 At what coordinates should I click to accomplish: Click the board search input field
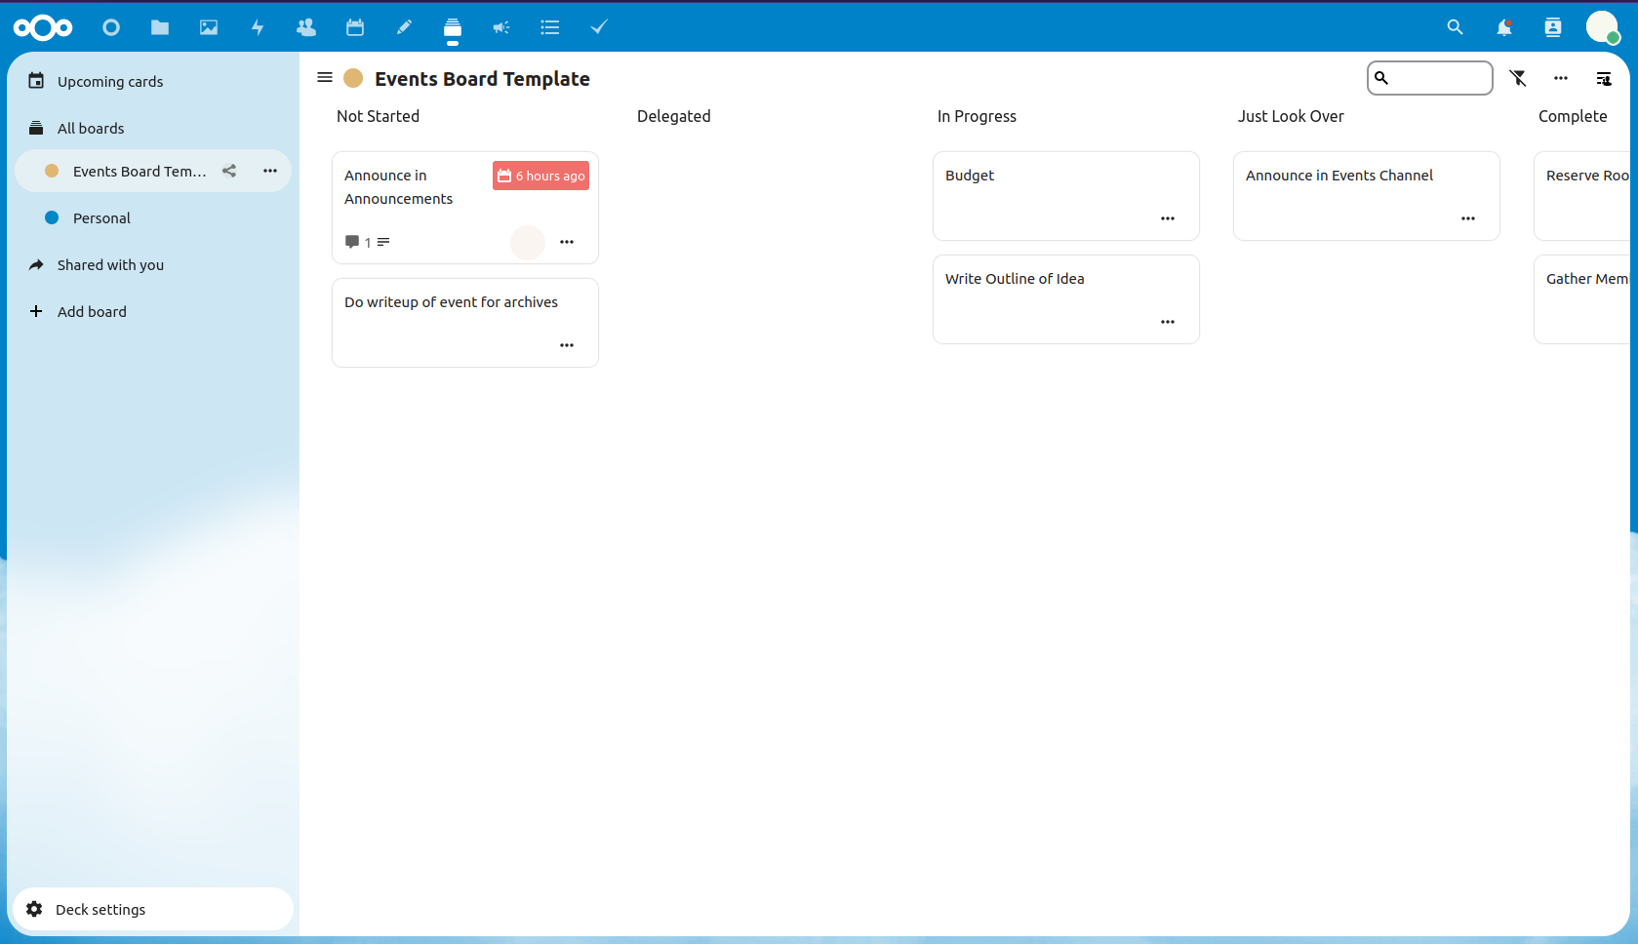coord(1430,78)
